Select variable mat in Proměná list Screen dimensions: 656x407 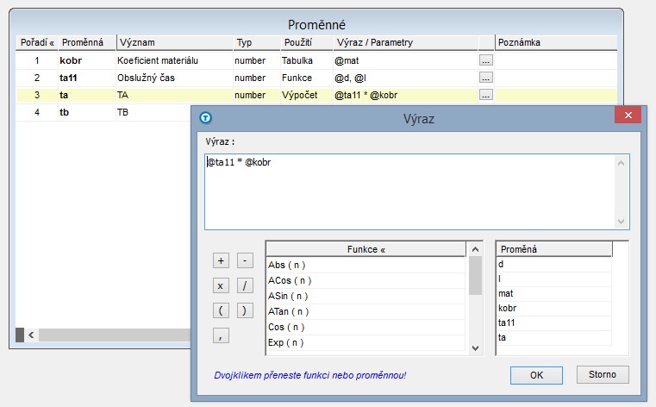(554, 294)
